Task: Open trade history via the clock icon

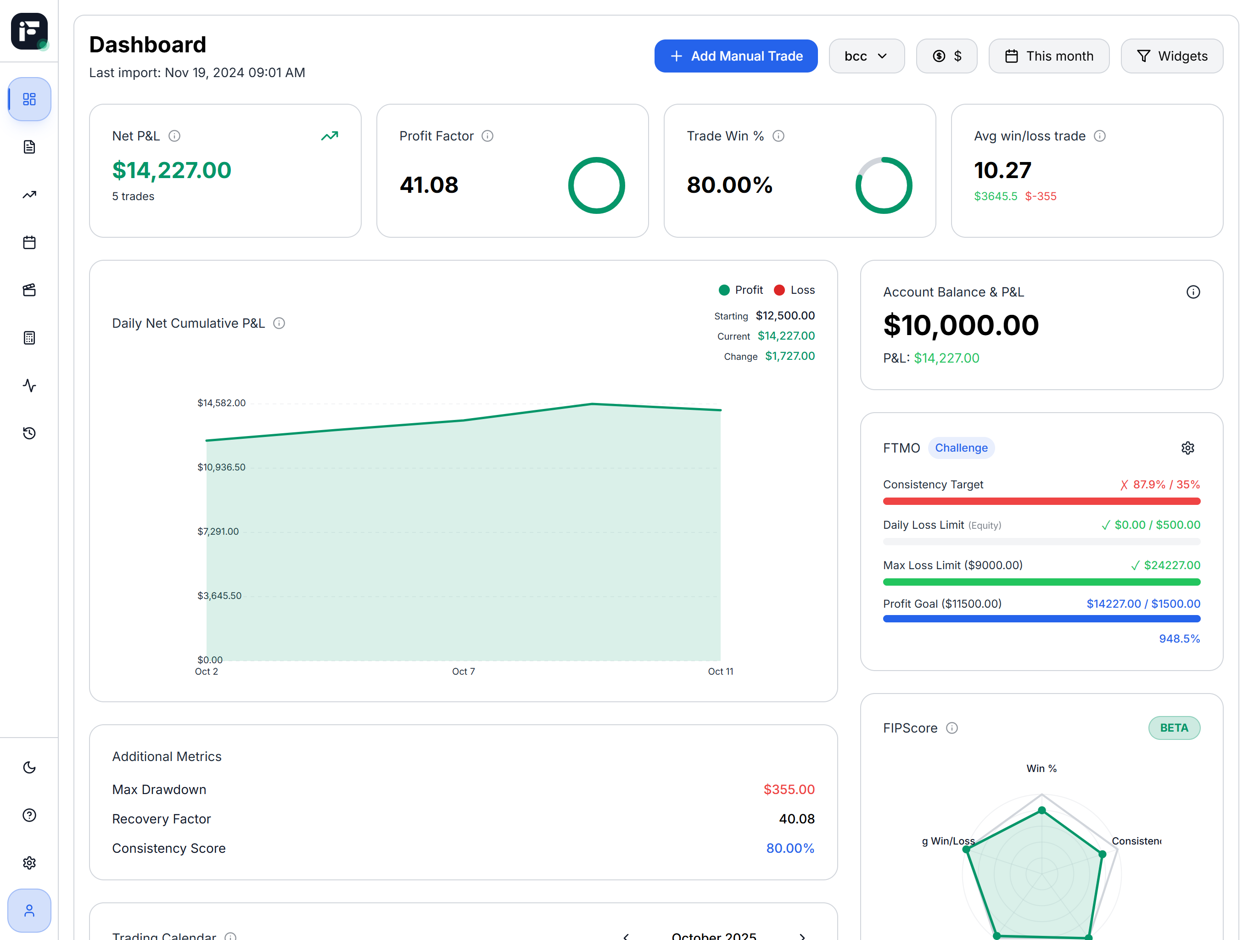Action: [29, 433]
